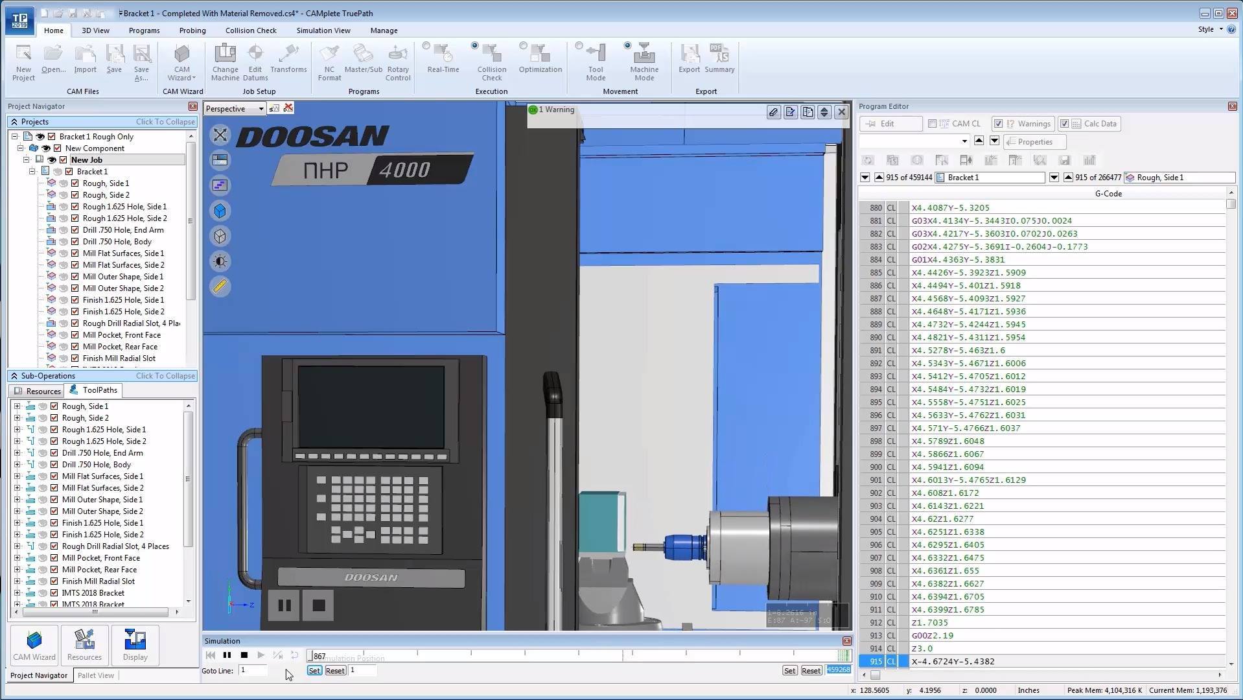Switch to the Collision Check tab
This screenshot has width=1243, height=700.
[x=251, y=30]
